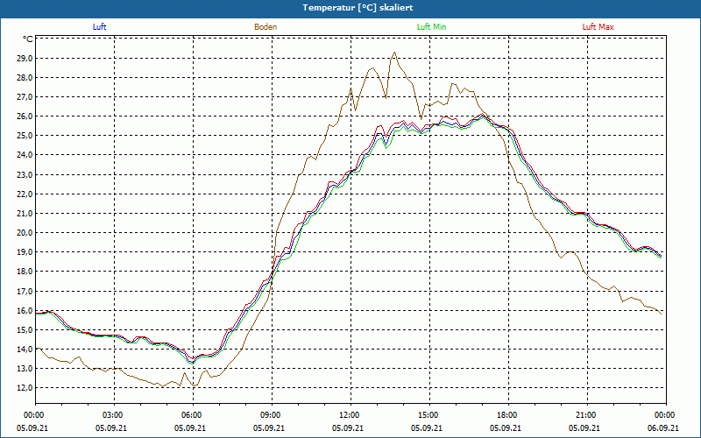701x438 pixels.
Task: Click the 03:00 time axis label
Action: (x=115, y=415)
